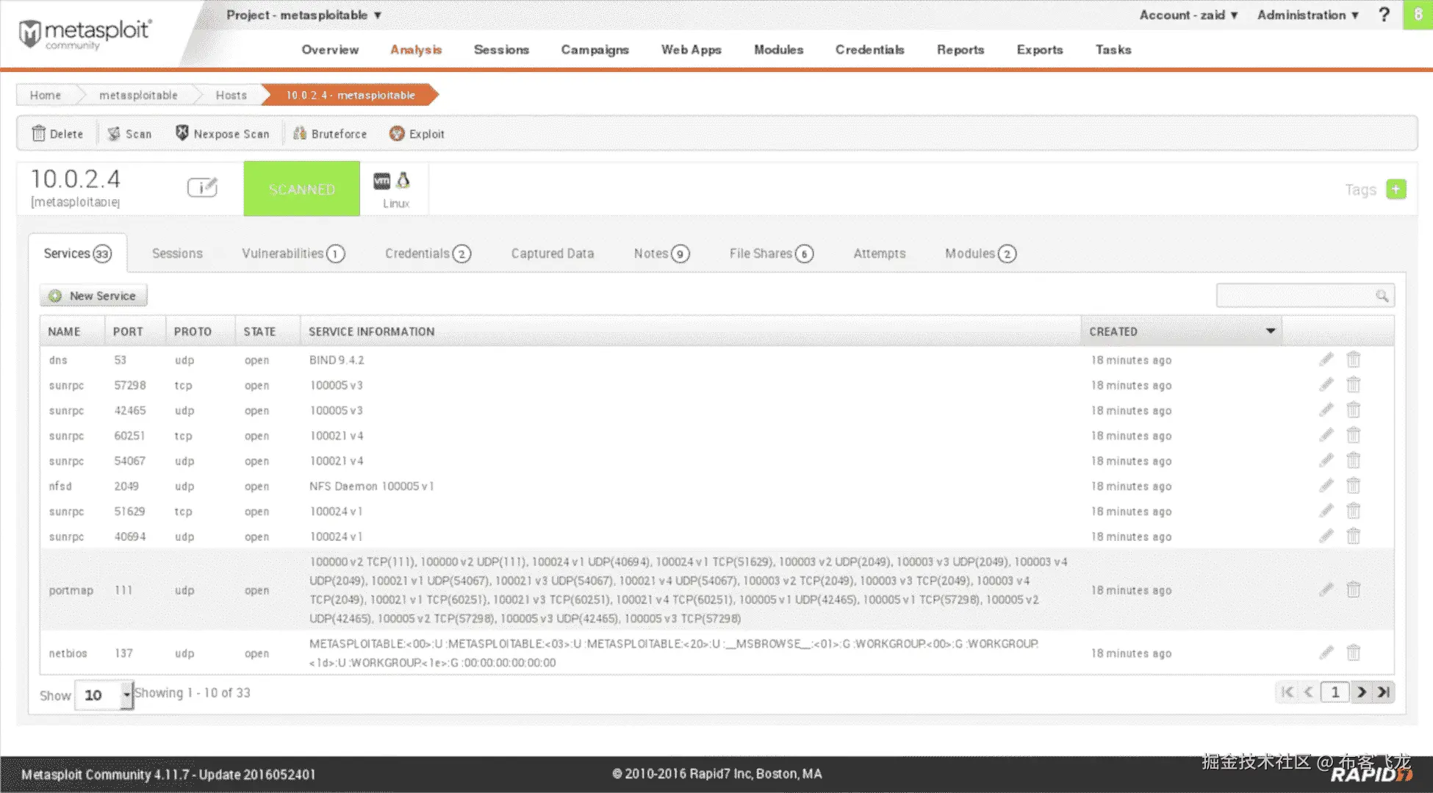Edit the sunrpc port 40694 service
Screen dimensions: 1433x793
[x=1326, y=536]
